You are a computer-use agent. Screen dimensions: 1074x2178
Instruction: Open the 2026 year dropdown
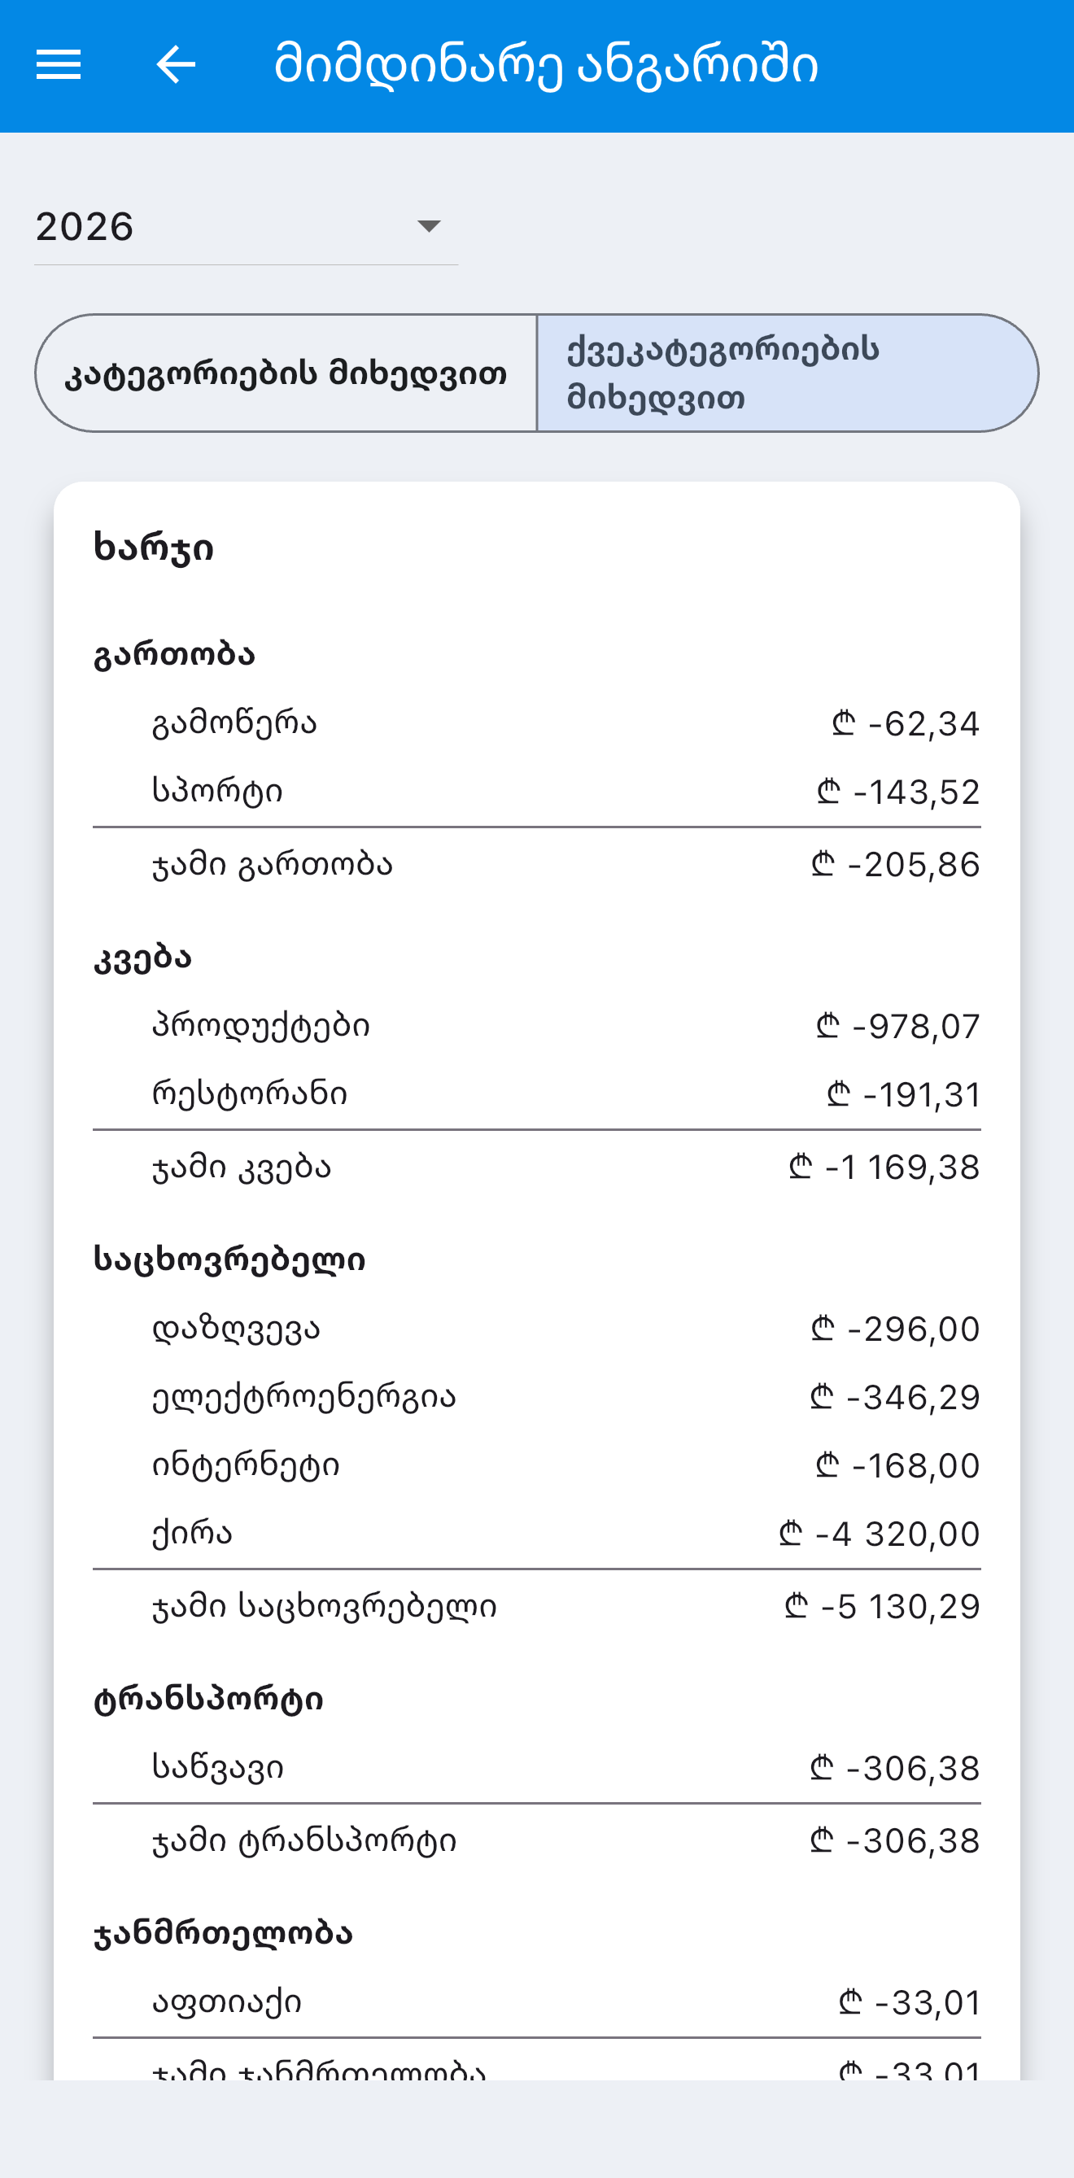pyautogui.click(x=245, y=227)
